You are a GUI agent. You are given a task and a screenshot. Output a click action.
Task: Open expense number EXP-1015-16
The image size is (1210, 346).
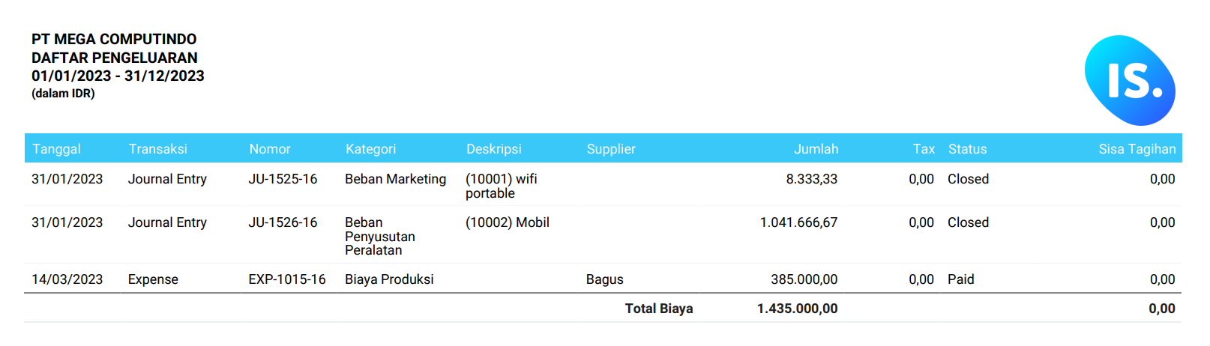pos(287,279)
